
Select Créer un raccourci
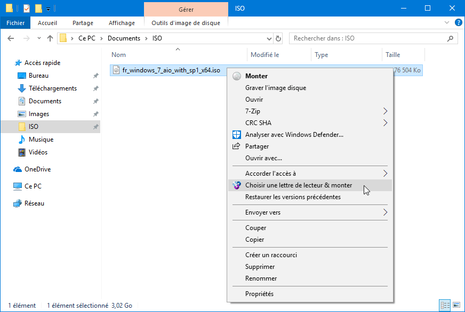[x=271, y=255]
